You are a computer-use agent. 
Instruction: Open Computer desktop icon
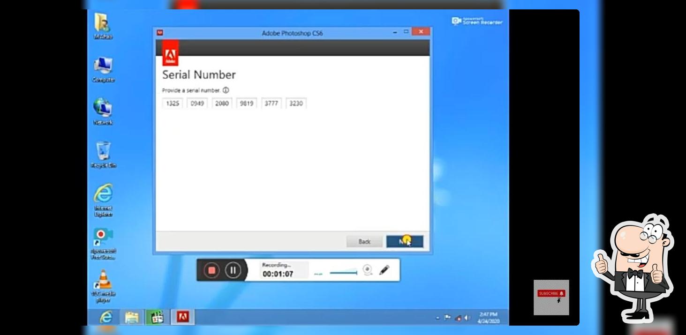click(103, 69)
